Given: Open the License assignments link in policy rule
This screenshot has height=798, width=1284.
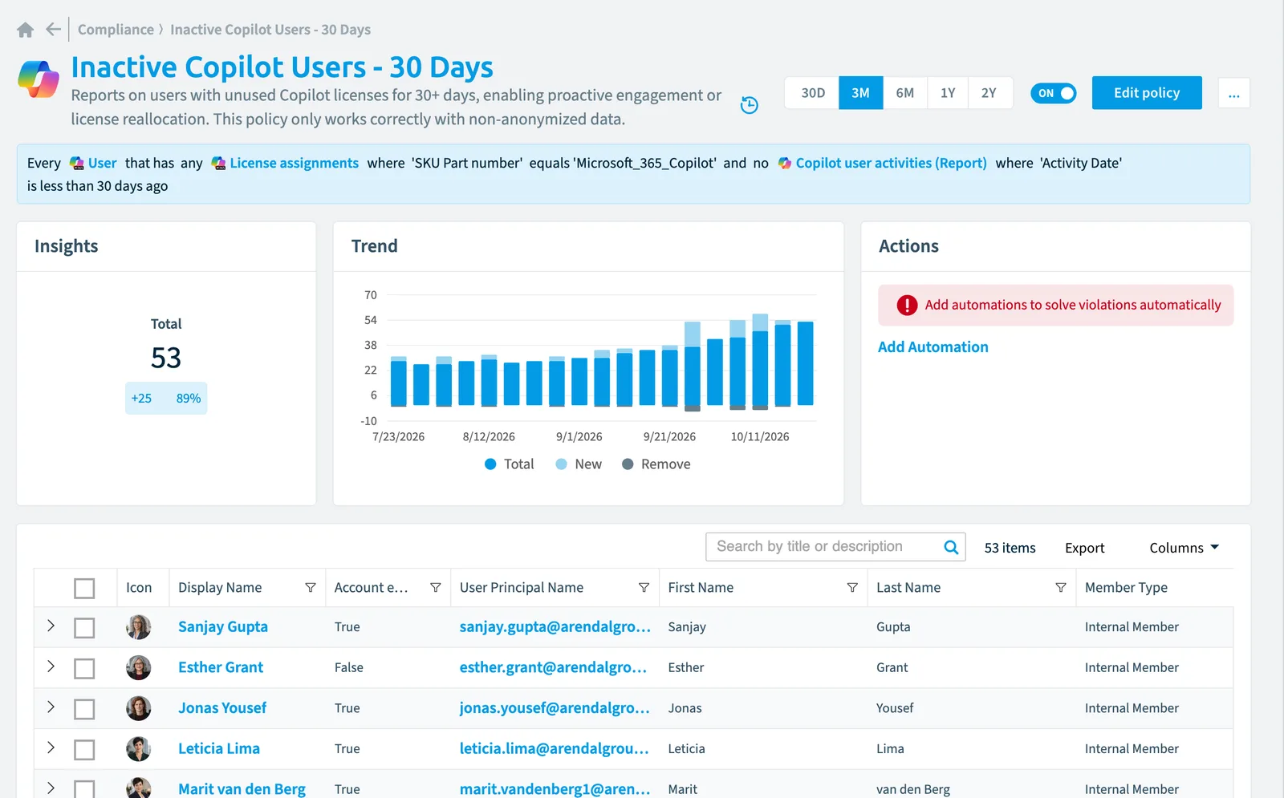Looking at the screenshot, I should point(294,164).
